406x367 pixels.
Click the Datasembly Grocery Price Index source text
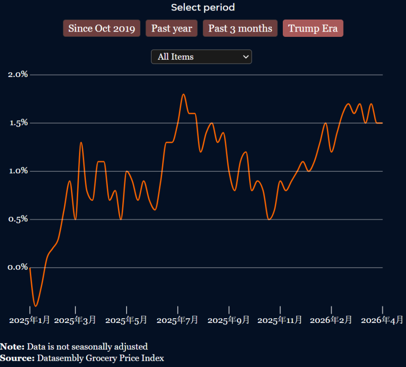point(101,358)
